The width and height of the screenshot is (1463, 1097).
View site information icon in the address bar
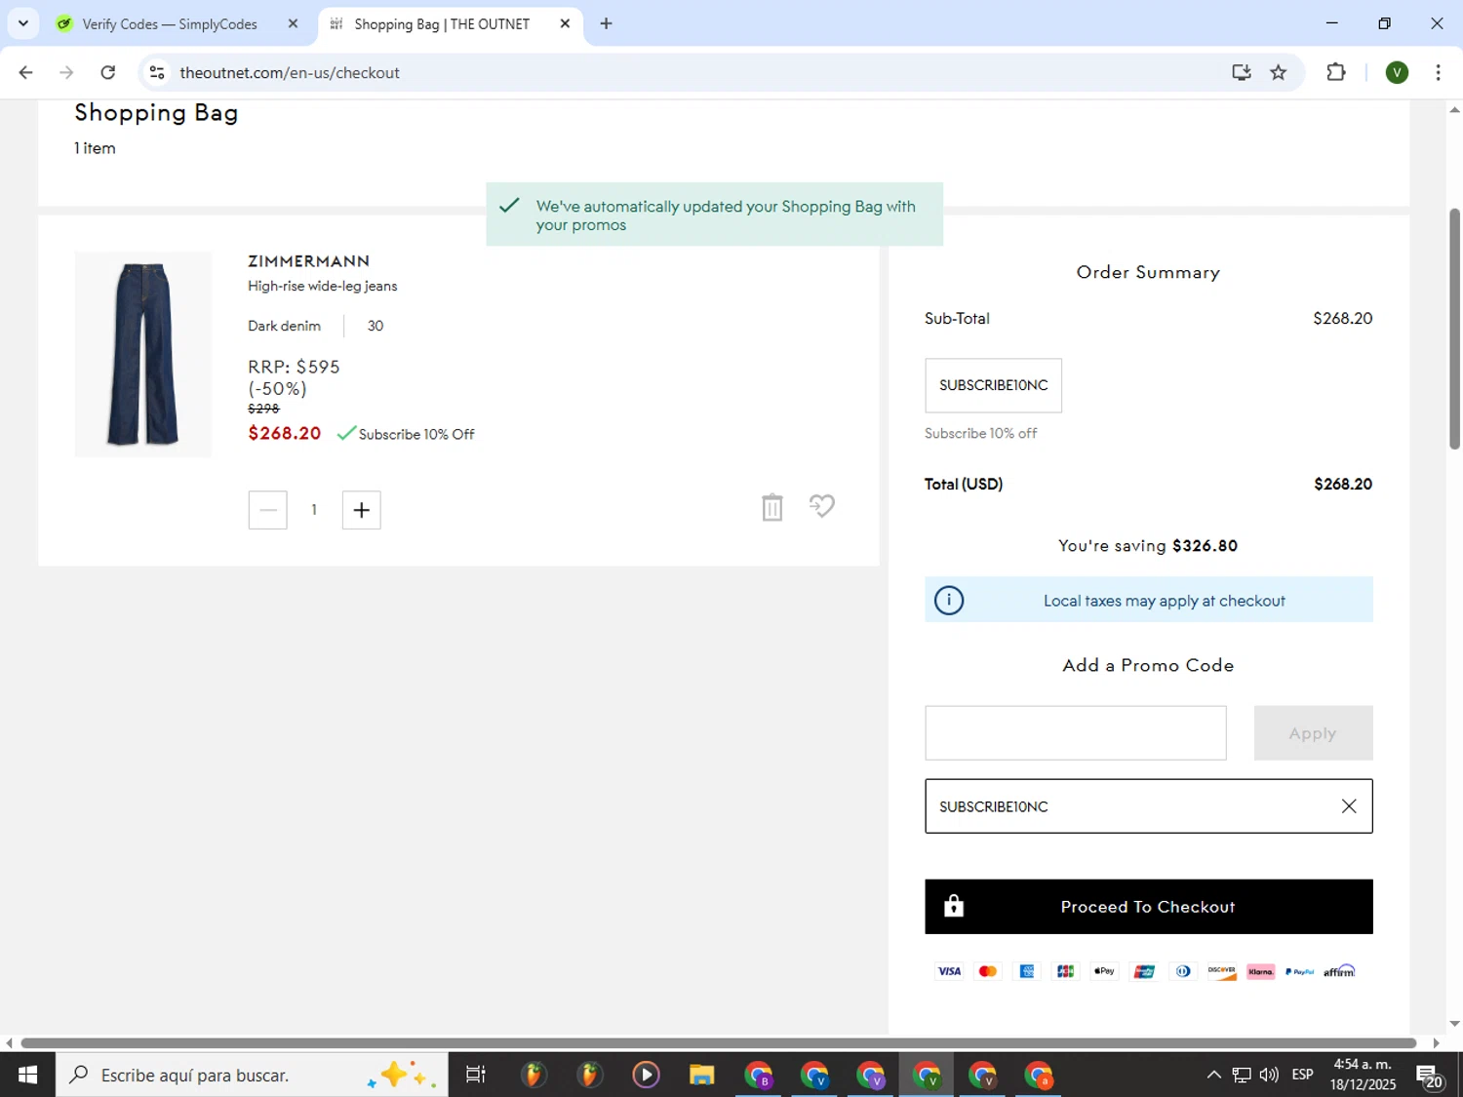click(x=157, y=72)
